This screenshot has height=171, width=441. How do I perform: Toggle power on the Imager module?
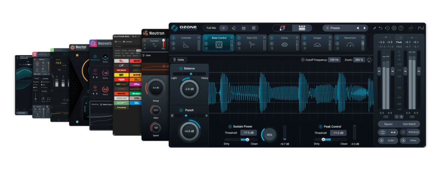(304, 38)
